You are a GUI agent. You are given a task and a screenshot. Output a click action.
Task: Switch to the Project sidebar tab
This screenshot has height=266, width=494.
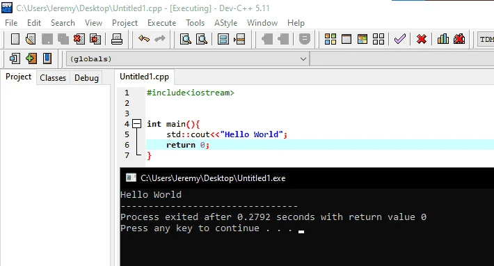(x=19, y=77)
